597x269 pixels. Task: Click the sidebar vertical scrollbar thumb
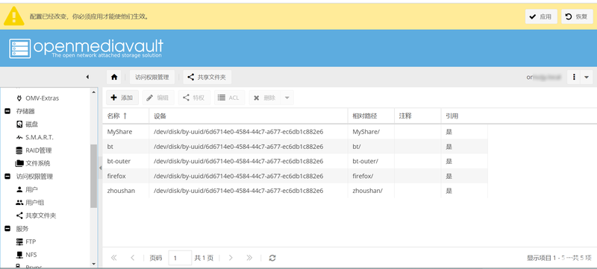94,176
